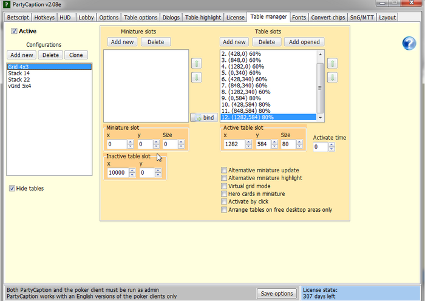Screen dimensions: 425x301
Task: Click Active table slot Size field
Action: pyautogui.click(x=288, y=144)
